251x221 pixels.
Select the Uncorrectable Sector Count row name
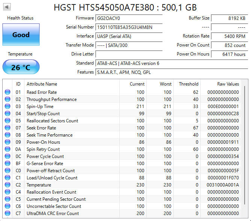tap(54, 206)
